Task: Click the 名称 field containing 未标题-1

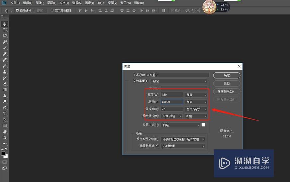Action: click(x=177, y=75)
